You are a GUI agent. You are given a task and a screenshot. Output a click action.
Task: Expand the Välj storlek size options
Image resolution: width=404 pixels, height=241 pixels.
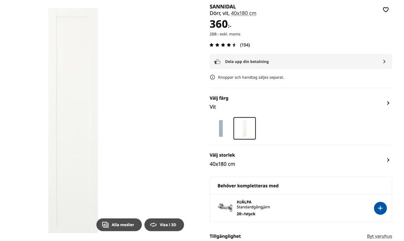(388, 160)
